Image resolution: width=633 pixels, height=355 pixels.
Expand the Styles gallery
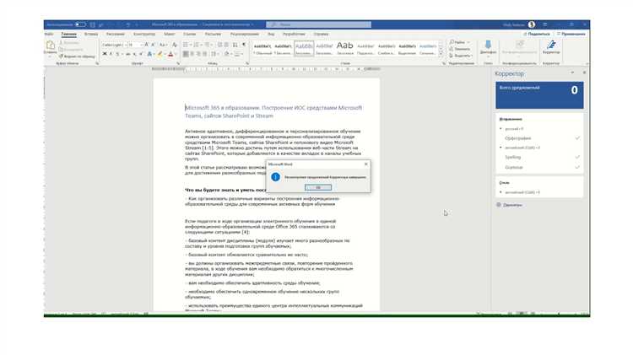[x=441, y=55]
